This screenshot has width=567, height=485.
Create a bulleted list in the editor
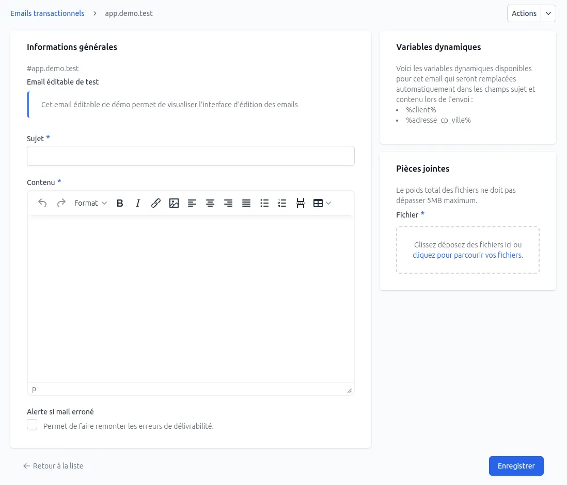pos(264,203)
